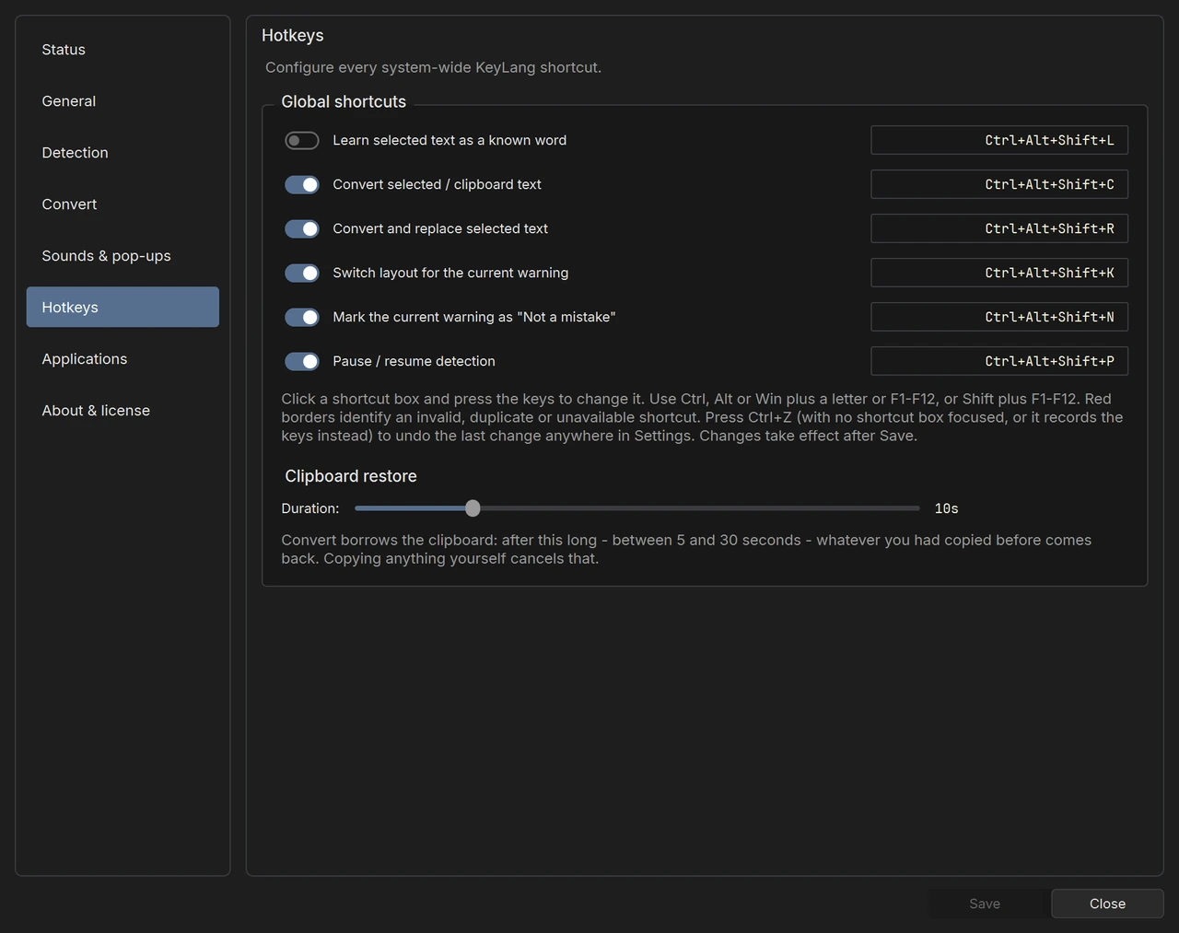Open the Status section

[x=123, y=50]
